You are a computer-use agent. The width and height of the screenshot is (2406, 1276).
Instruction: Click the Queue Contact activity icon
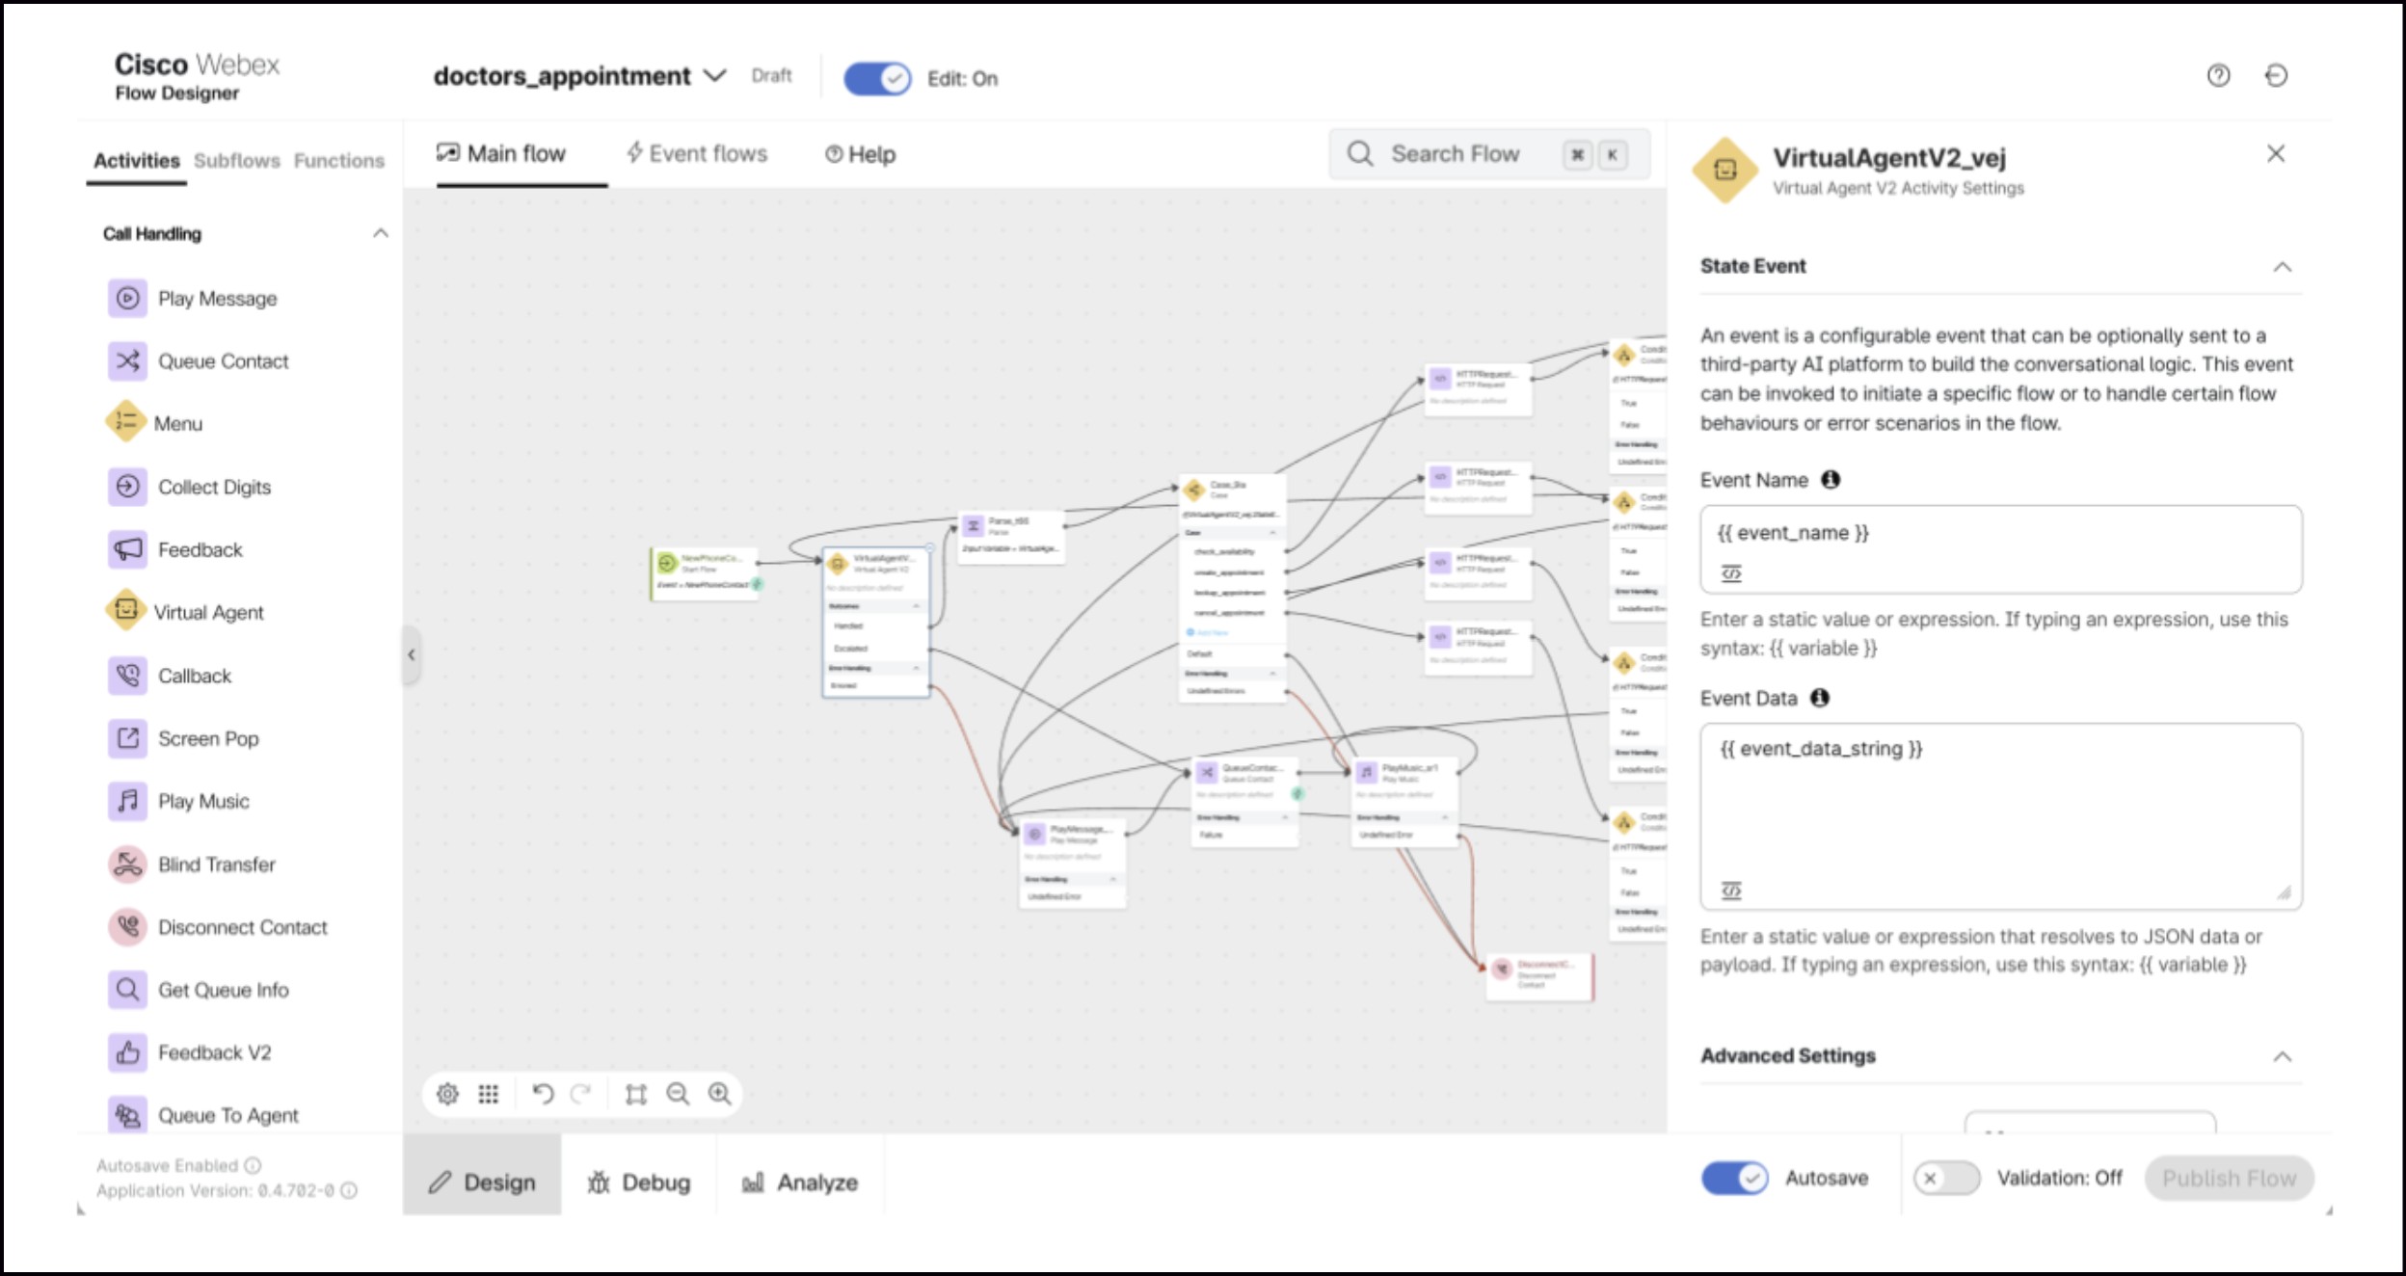pos(127,361)
